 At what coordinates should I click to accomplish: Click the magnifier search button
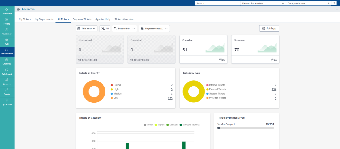point(335,3)
